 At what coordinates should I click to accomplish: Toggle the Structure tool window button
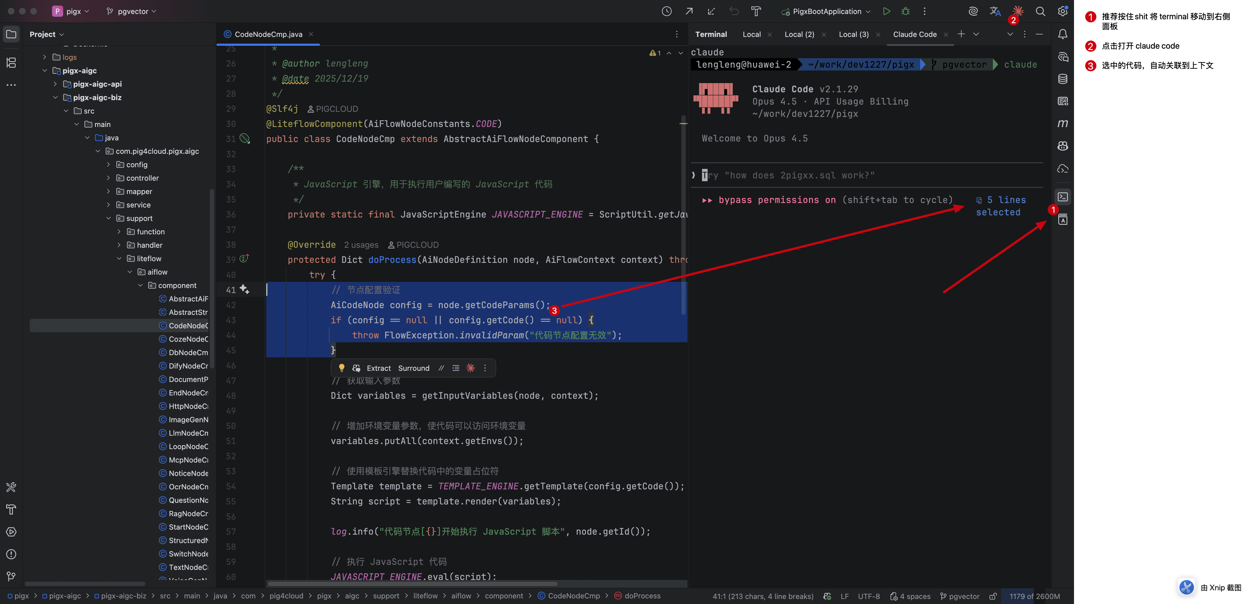[x=11, y=62]
